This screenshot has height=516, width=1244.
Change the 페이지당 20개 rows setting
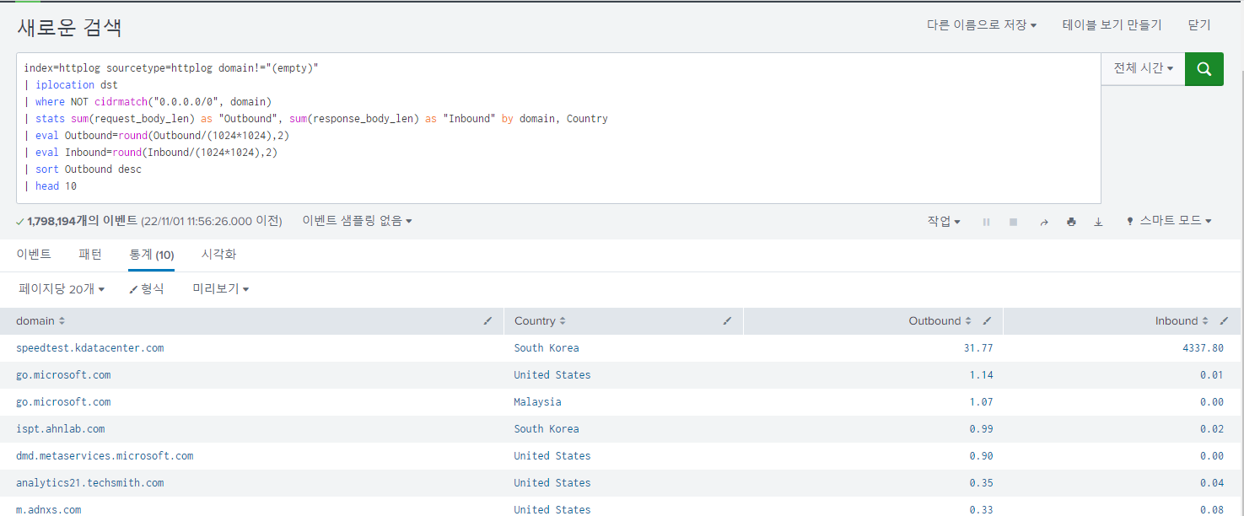[x=62, y=289]
